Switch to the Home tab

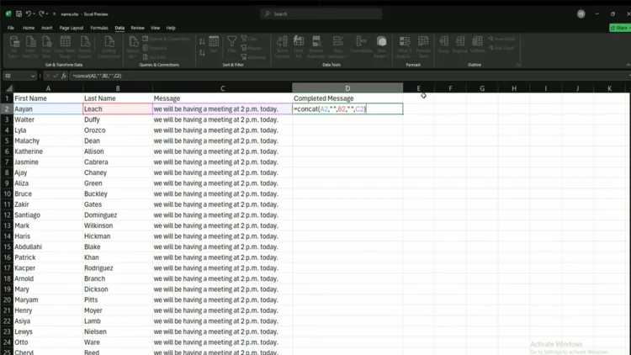tap(28, 28)
